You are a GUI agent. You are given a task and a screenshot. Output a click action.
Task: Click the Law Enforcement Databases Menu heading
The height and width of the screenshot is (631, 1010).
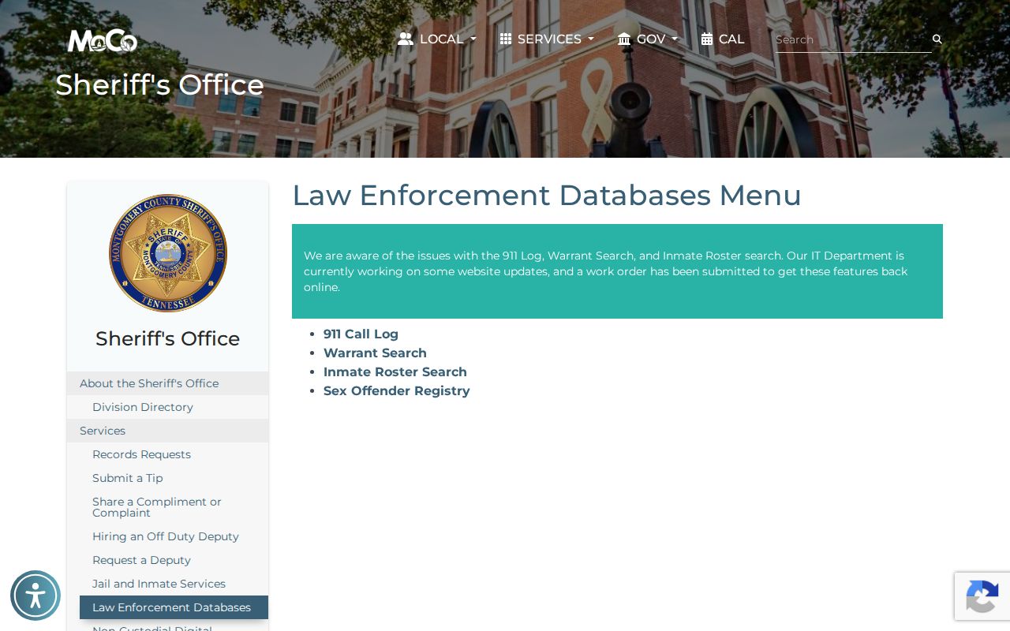[x=547, y=196]
